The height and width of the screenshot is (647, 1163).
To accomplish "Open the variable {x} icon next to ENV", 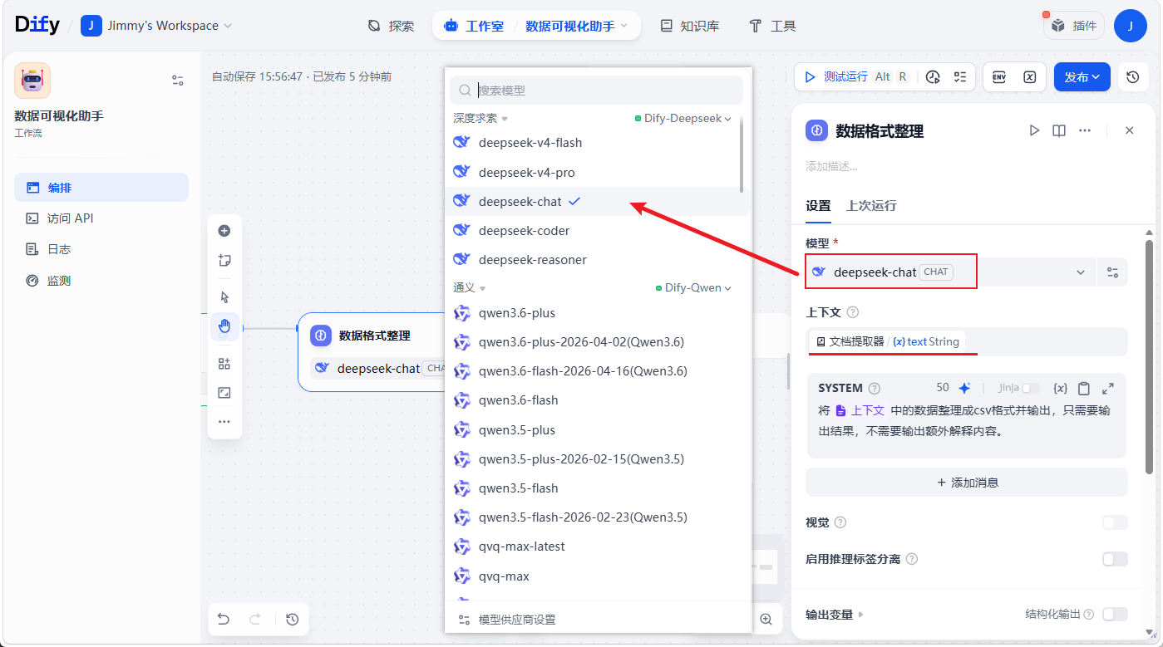I will pyautogui.click(x=1029, y=77).
